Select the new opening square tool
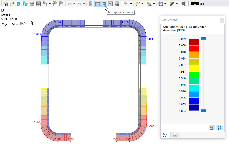 pyautogui.click(x=161, y=4)
